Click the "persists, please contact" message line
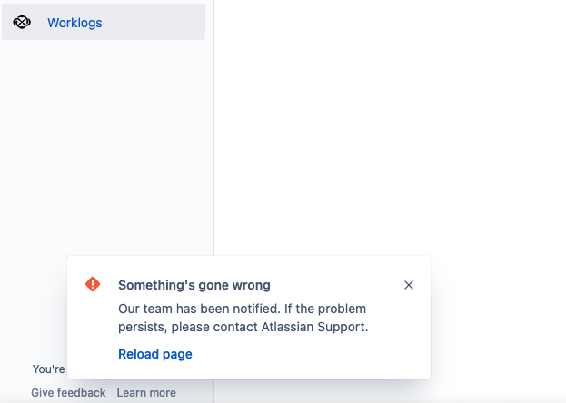This screenshot has height=403, width=566. 188,327
